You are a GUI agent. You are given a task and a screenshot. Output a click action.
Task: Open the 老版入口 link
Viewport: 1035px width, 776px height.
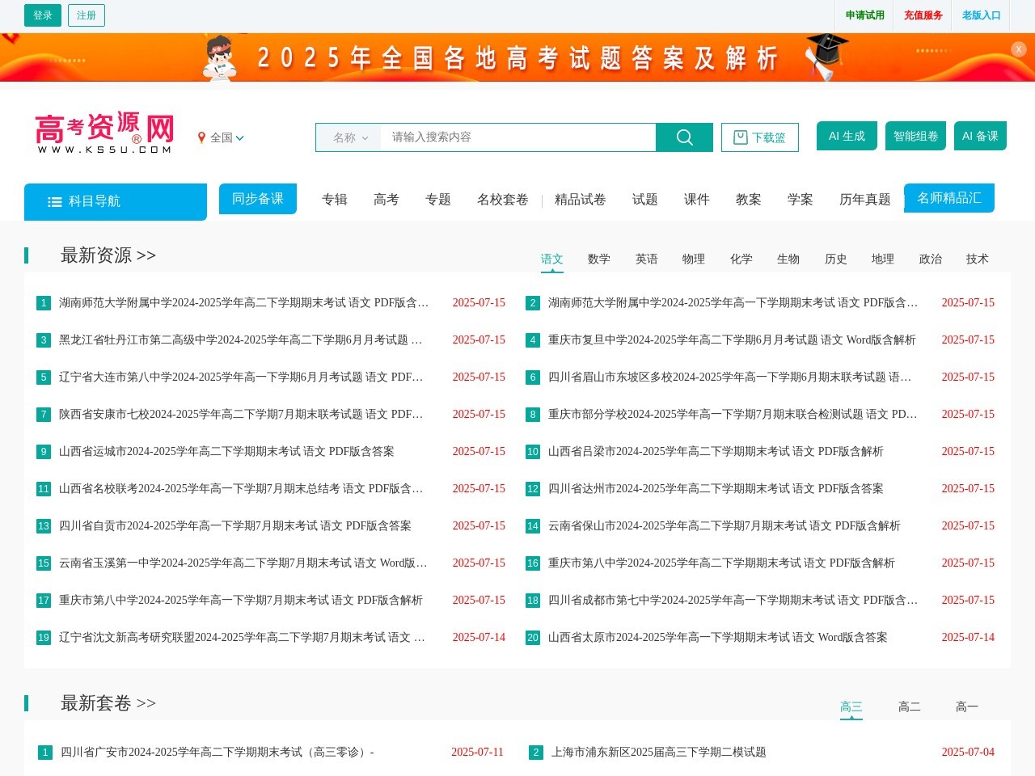pos(981,15)
